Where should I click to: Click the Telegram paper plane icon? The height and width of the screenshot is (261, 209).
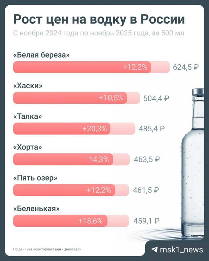click(x=154, y=250)
